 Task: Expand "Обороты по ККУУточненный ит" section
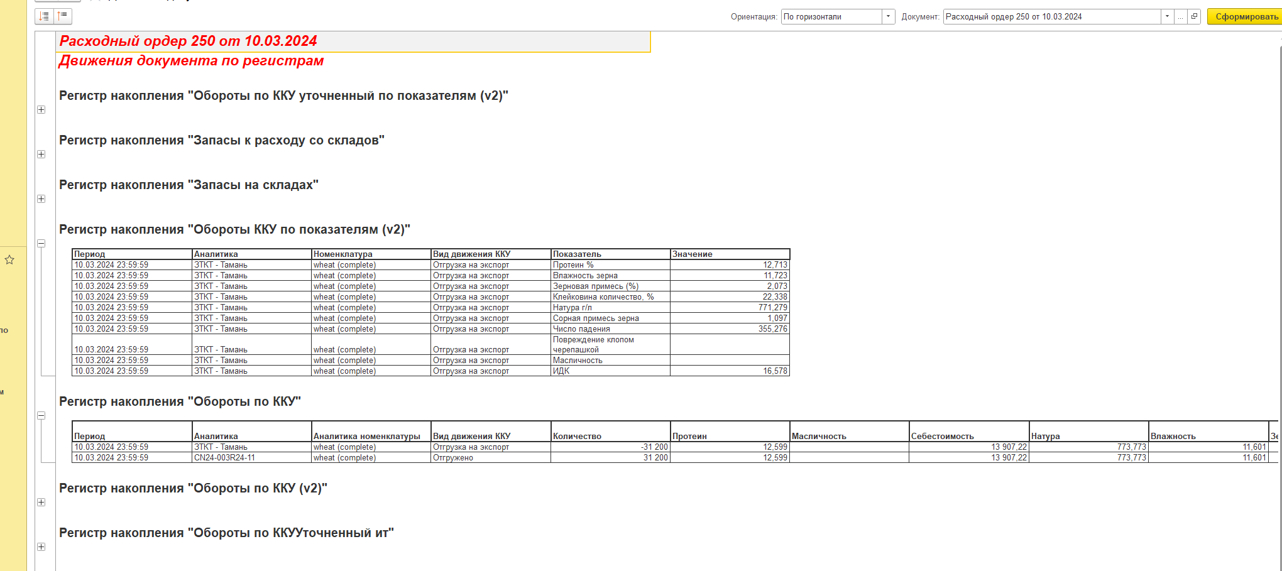[41, 547]
